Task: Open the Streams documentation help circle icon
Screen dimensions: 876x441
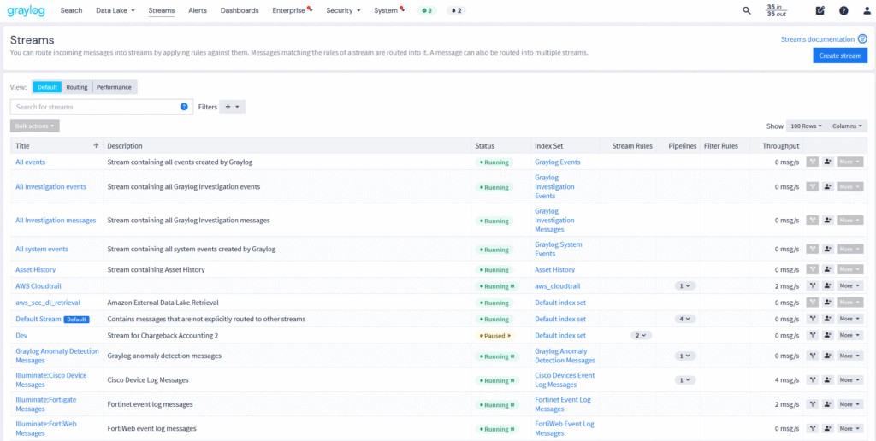Action: (x=862, y=39)
